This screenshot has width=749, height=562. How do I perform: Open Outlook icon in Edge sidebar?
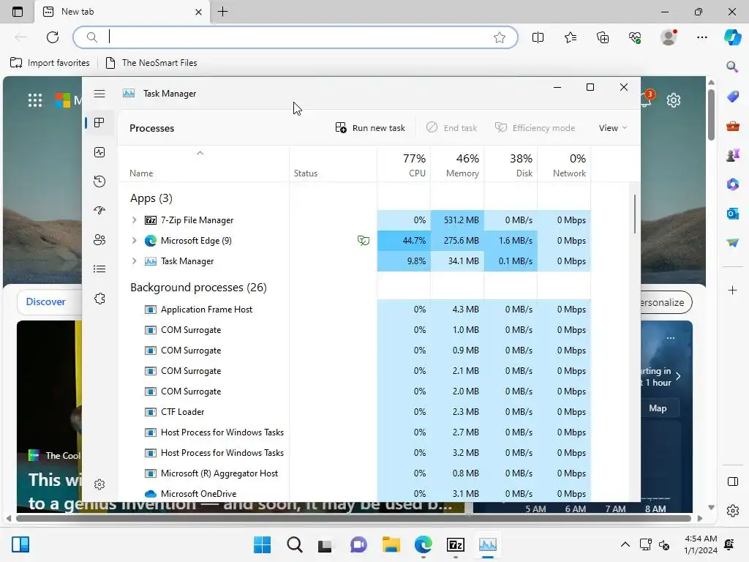(x=732, y=214)
